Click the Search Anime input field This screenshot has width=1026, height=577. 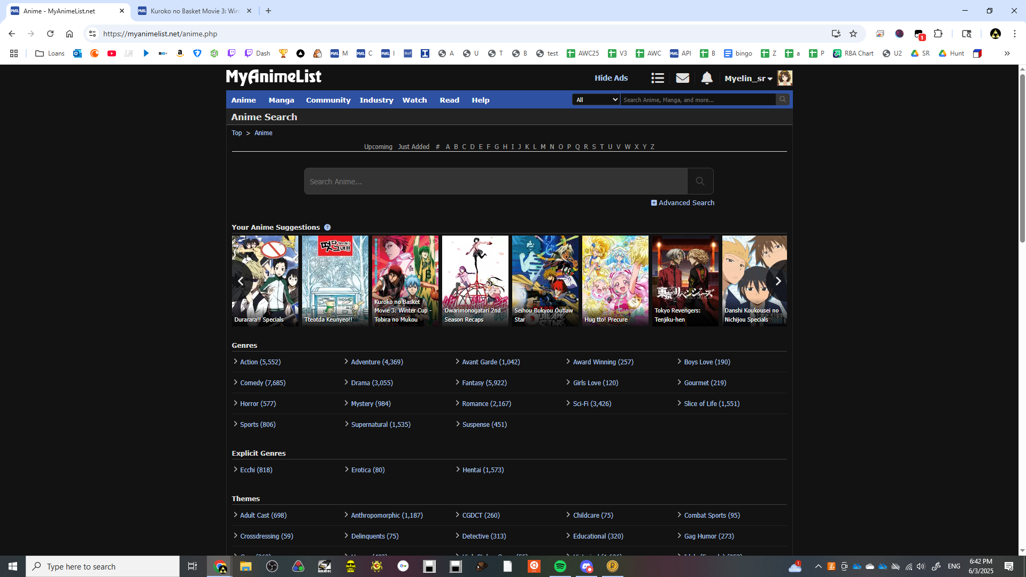tap(496, 181)
